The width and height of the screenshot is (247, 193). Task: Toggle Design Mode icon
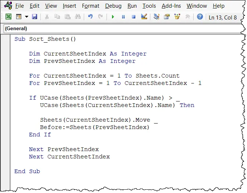click(x=144, y=17)
